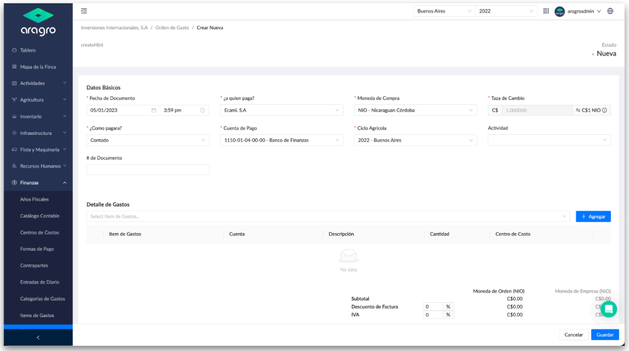Go to Años Fiscales

click(x=34, y=199)
